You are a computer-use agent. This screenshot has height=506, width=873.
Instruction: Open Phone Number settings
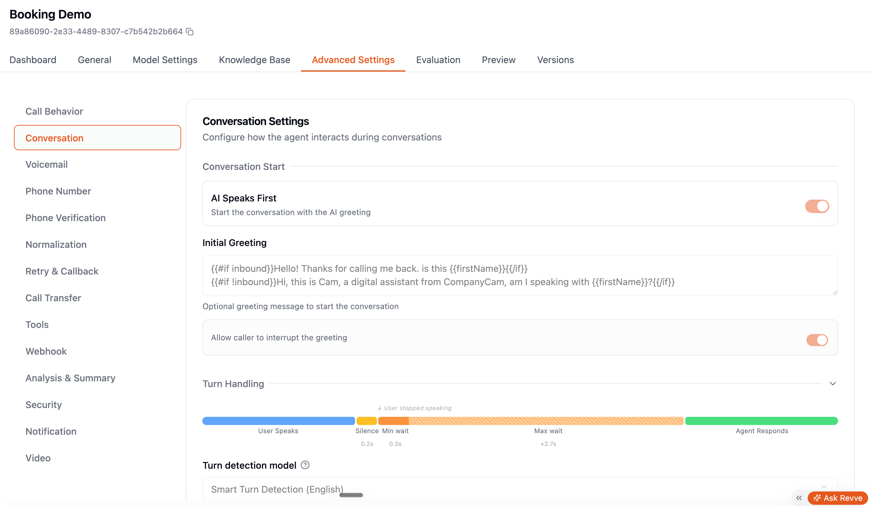tap(97, 191)
